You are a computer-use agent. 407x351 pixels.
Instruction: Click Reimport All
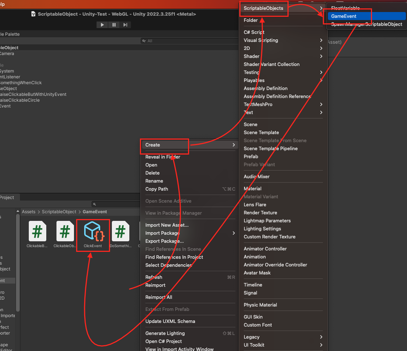coord(190,297)
